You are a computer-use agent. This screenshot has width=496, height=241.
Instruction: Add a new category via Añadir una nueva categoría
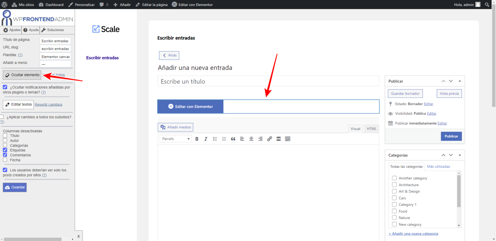413,233
